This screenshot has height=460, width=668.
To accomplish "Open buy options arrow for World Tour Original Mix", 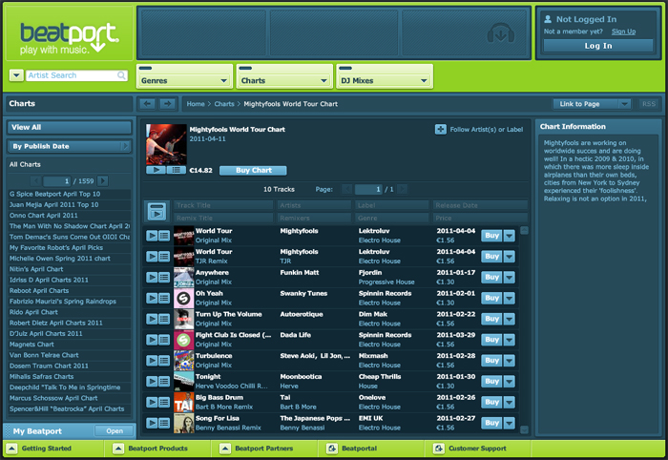I will tap(510, 236).
